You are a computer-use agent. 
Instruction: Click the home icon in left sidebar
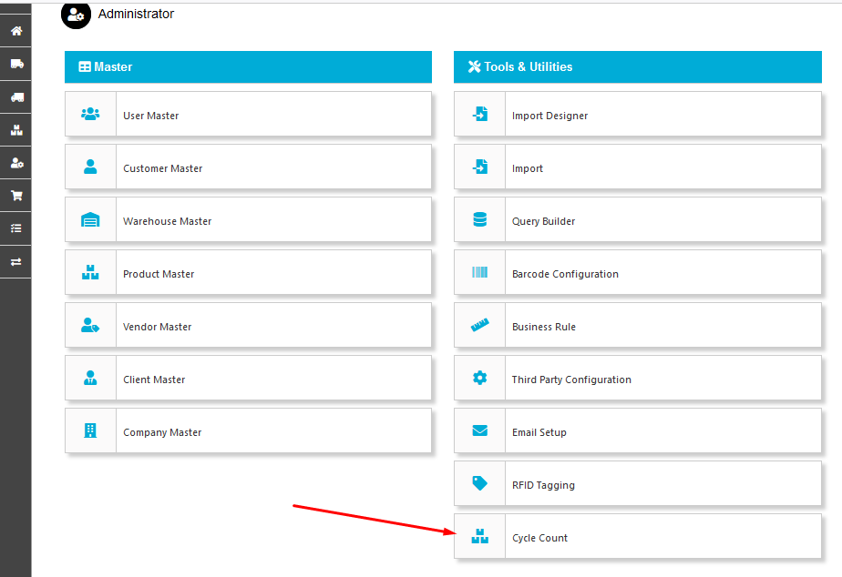pos(15,31)
